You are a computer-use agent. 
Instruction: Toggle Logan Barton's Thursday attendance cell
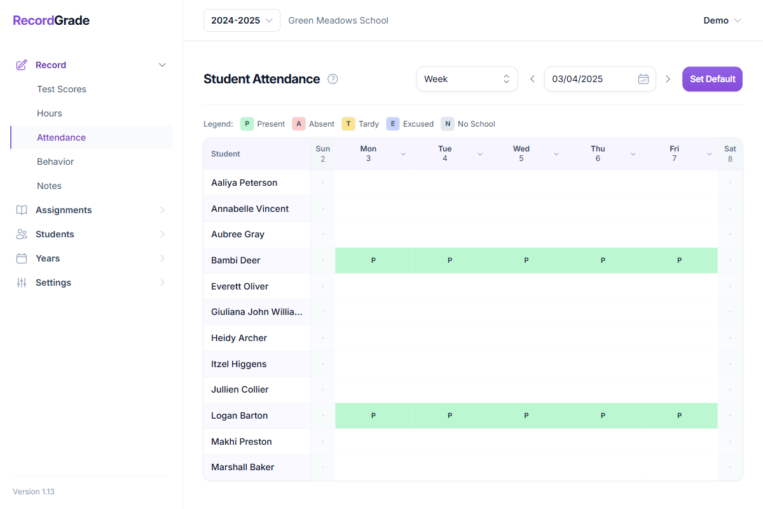pyautogui.click(x=603, y=415)
